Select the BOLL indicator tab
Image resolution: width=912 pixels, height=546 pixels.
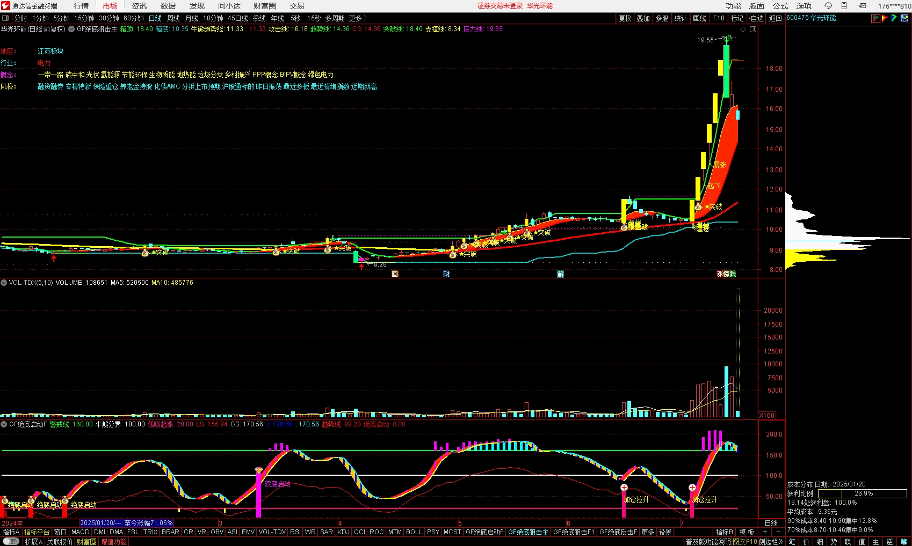pyautogui.click(x=414, y=532)
